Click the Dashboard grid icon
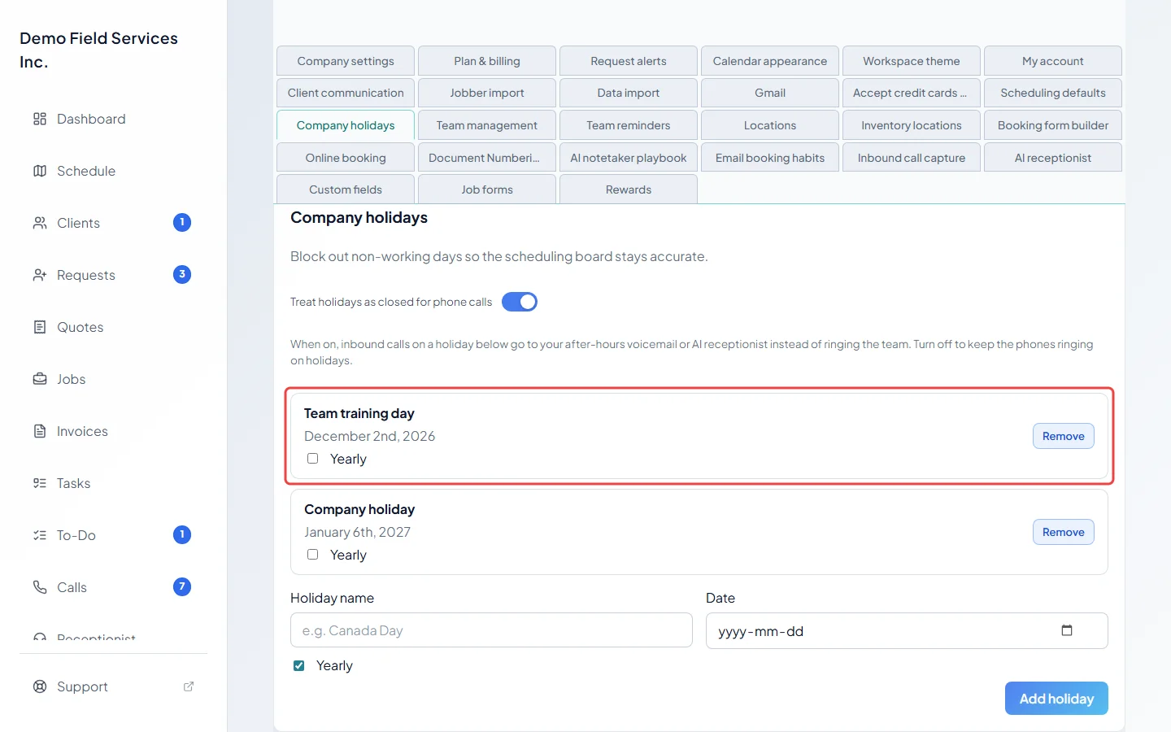Screen dimensions: 1171x732 click(40, 119)
